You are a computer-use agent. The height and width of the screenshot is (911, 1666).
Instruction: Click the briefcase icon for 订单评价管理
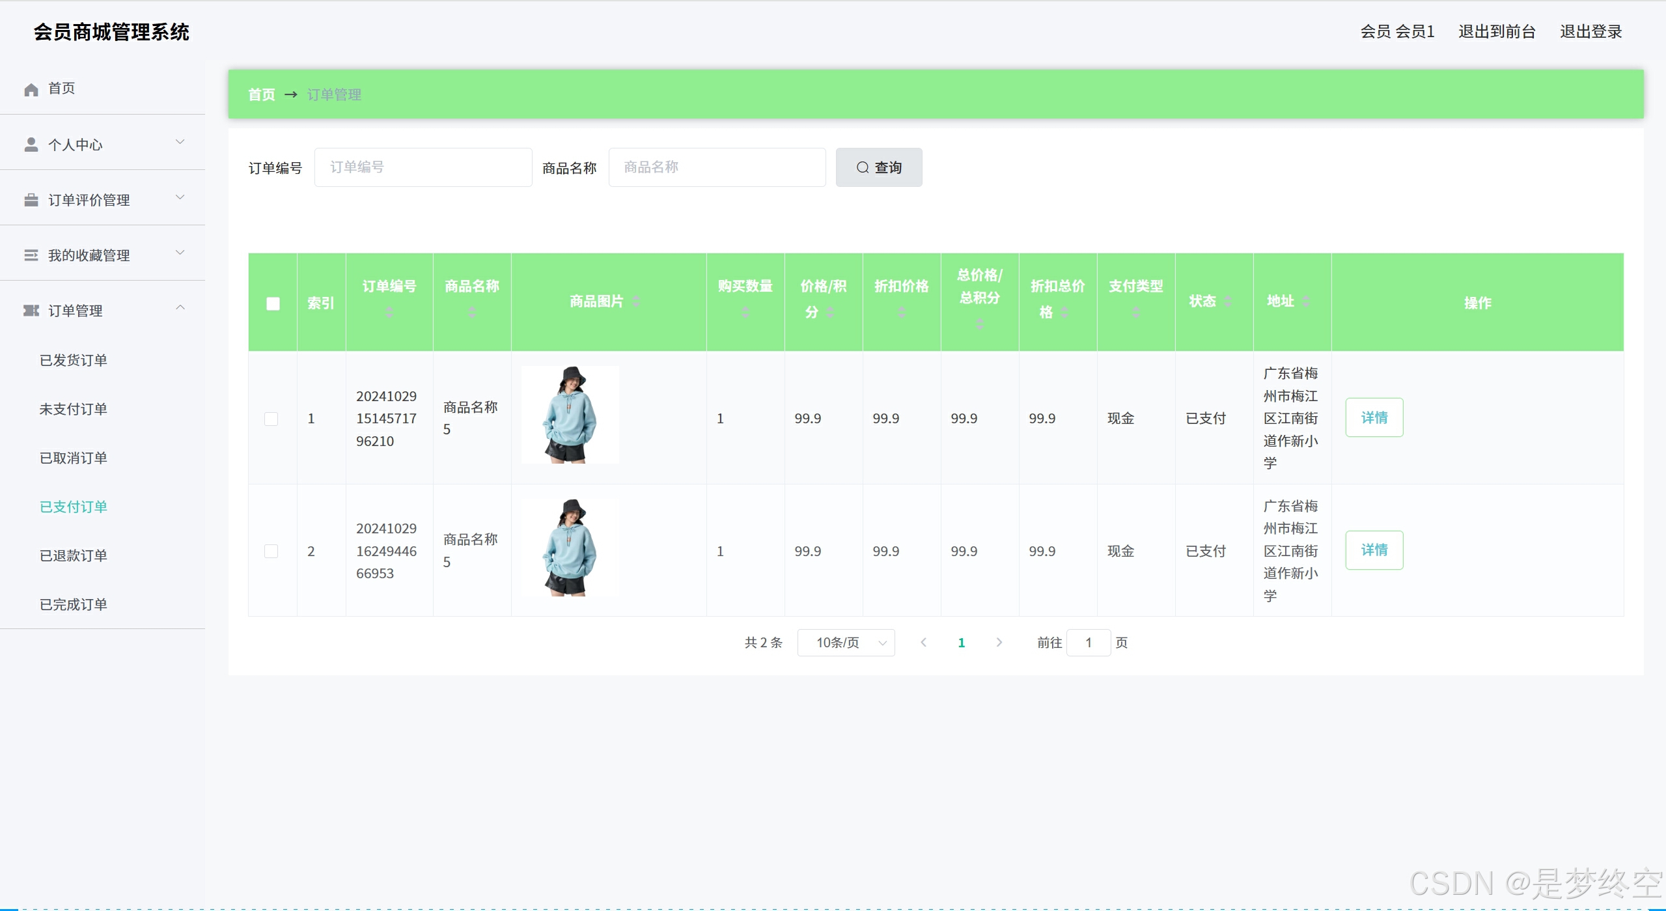[31, 200]
